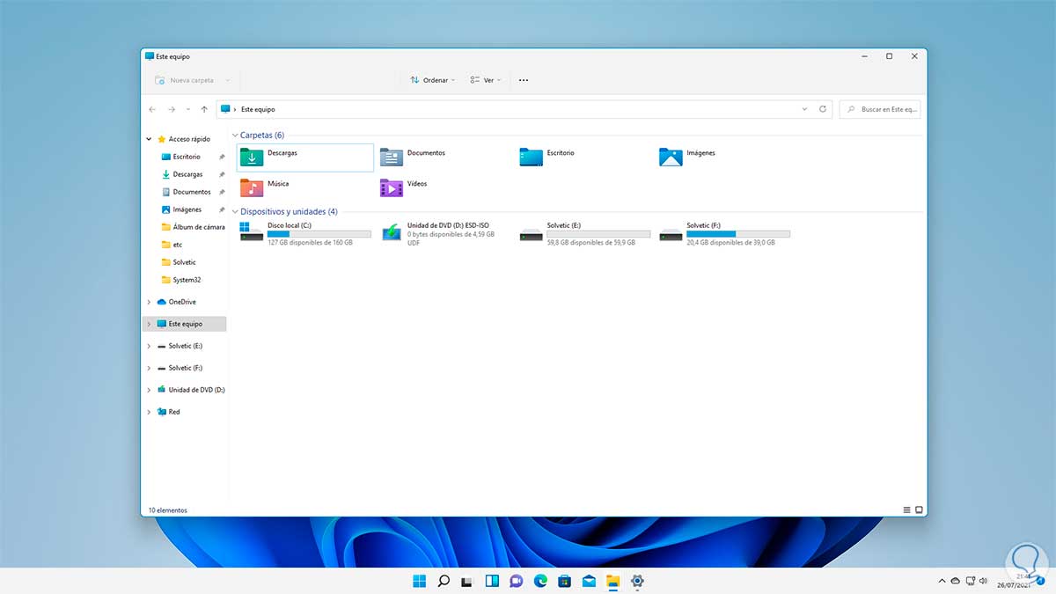Screen dimensions: 1056x594
Task: Click the Disco local (C:) usage bar
Action: 319,234
